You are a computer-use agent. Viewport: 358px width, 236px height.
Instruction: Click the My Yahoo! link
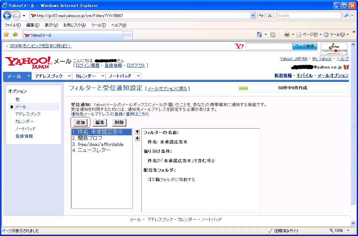322,59
